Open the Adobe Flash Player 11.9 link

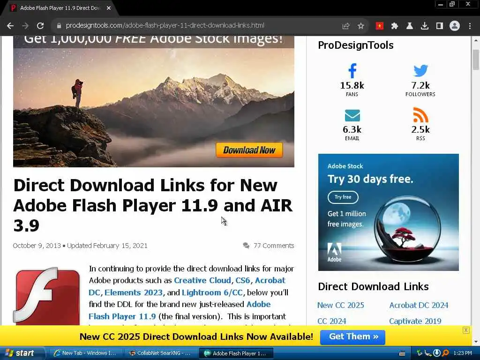[x=122, y=316]
